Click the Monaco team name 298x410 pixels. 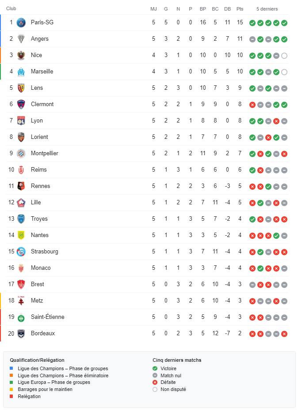pos(41,268)
